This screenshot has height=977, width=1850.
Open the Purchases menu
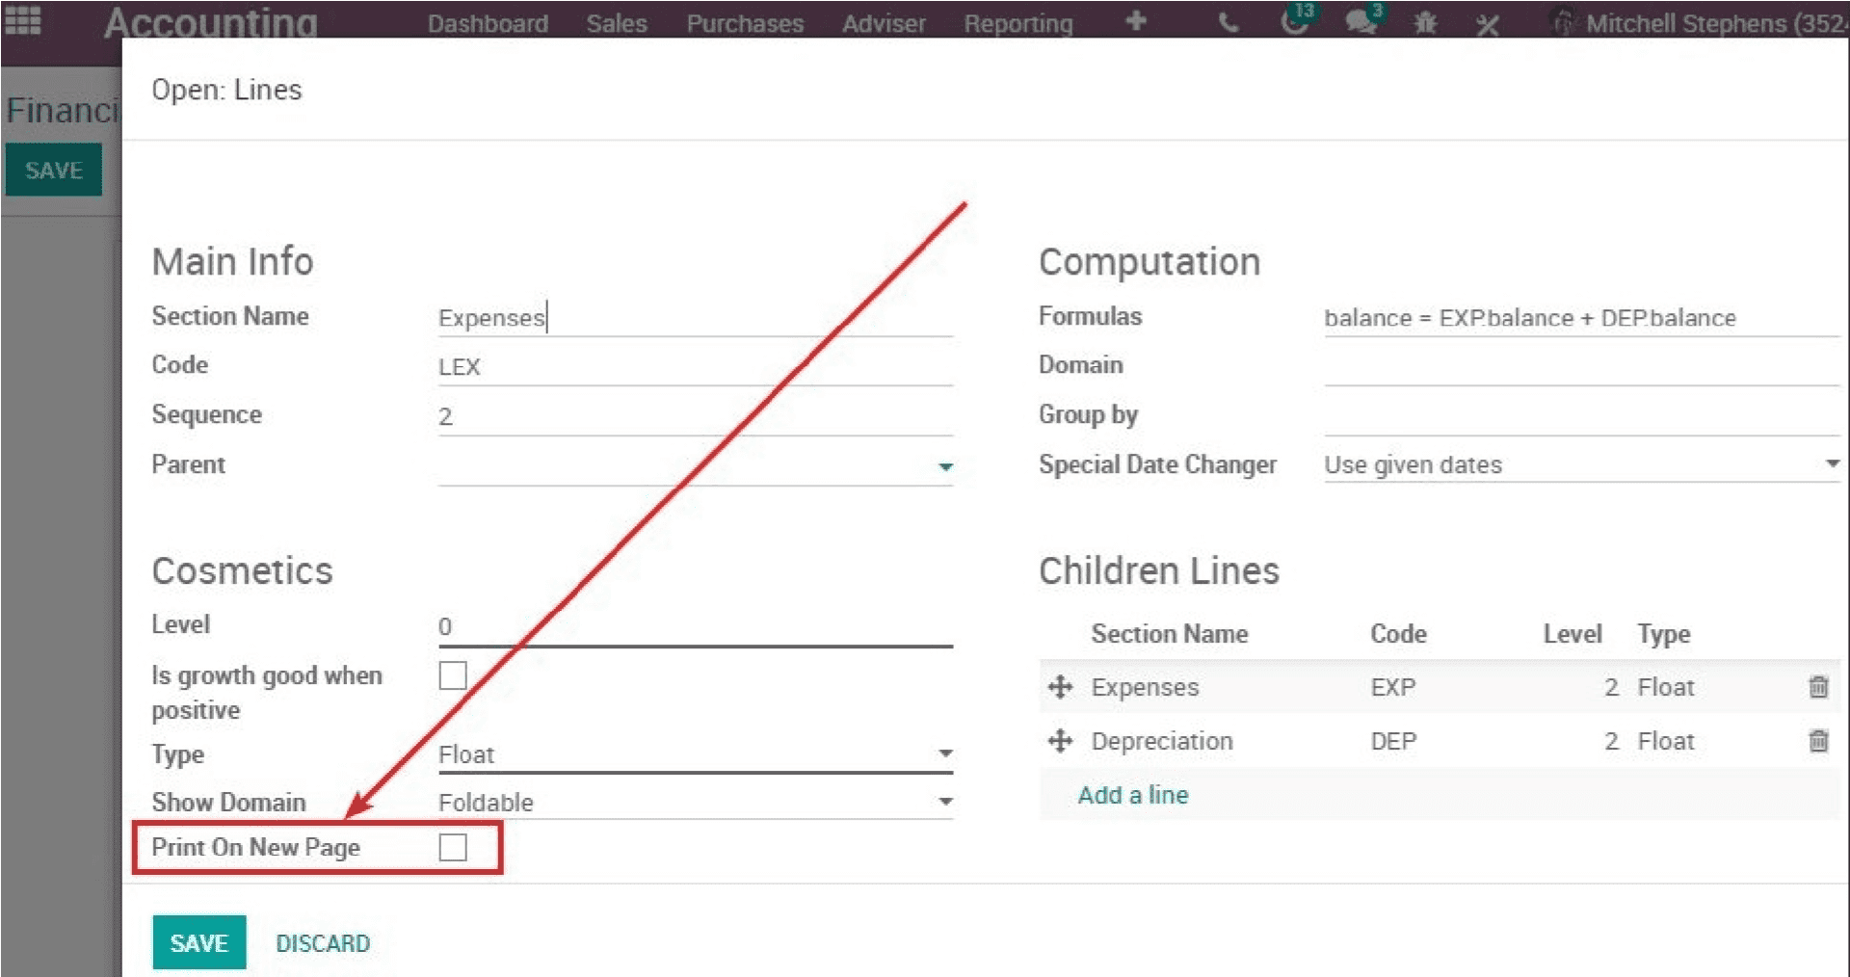coord(745,24)
